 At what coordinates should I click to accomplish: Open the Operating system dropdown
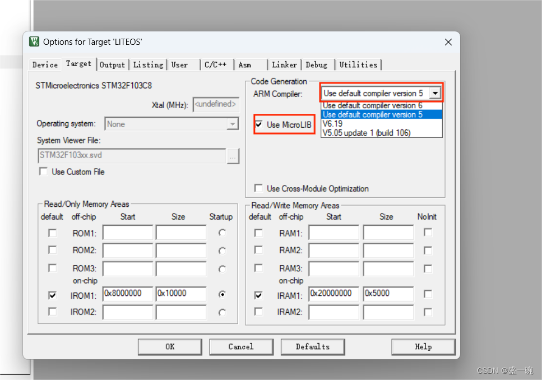(x=233, y=124)
